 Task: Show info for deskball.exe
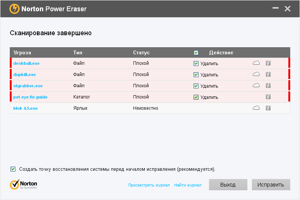point(268,63)
